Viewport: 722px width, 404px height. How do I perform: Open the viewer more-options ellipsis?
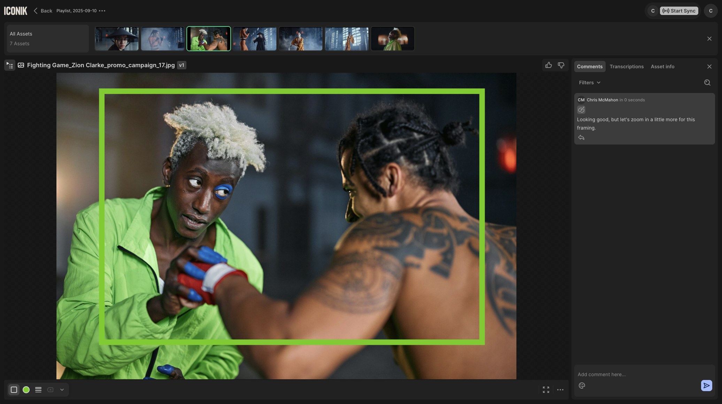[x=560, y=390]
